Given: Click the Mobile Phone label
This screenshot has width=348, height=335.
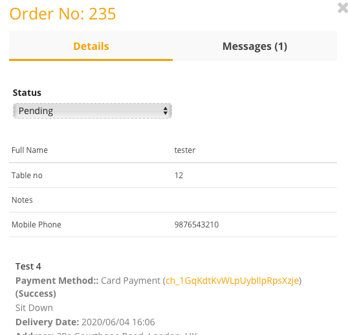Looking at the screenshot, I should pyautogui.click(x=36, y=224).
